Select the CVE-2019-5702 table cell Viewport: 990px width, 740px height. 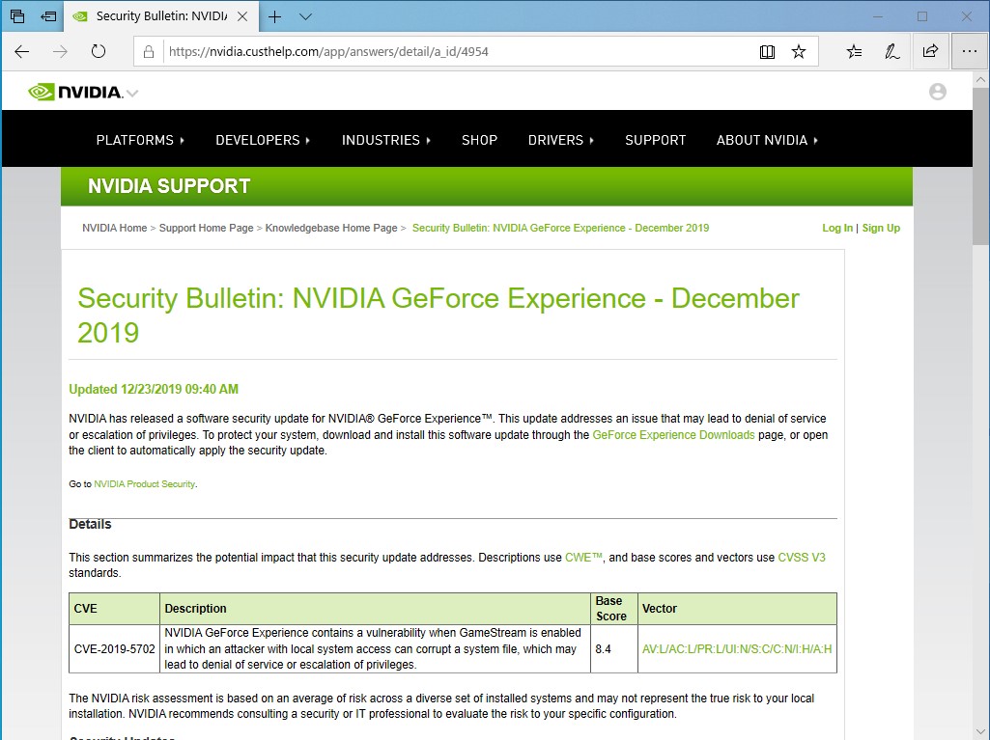(x=114, y=648)
